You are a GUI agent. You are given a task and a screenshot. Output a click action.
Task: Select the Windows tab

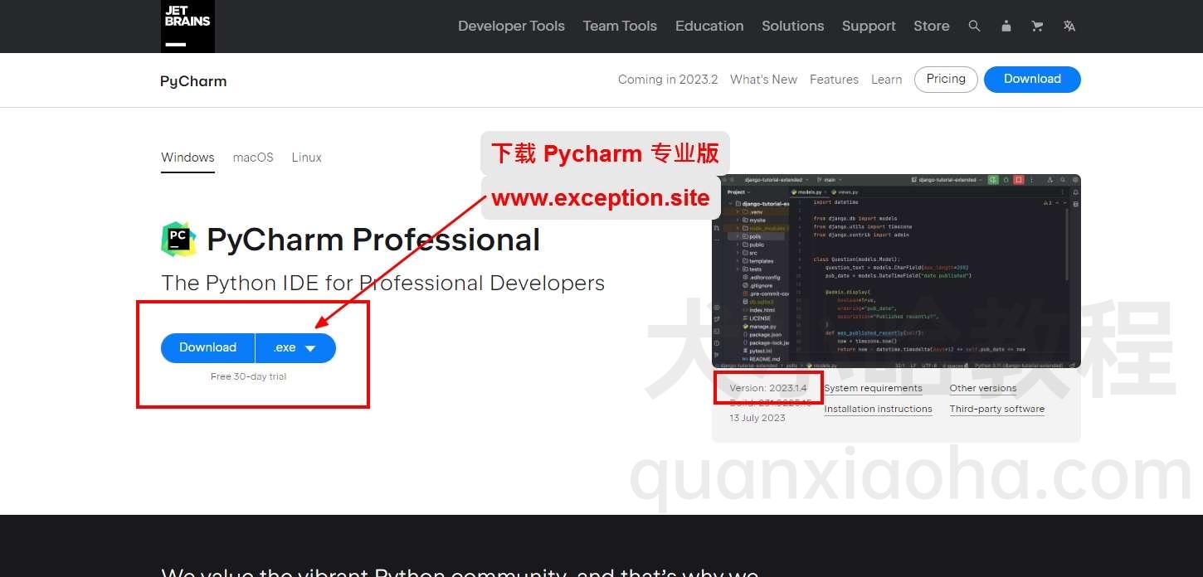[188, 158]
